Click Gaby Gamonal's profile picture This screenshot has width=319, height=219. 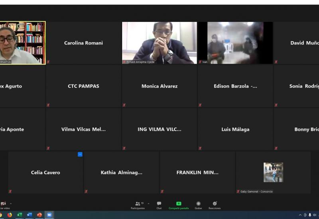pyautogui.click(x=273, y=172)
